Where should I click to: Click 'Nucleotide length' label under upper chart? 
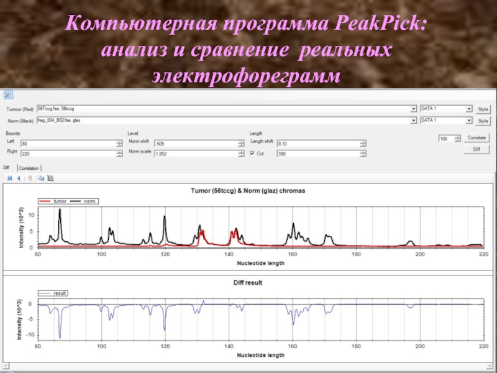pos(260,263)
